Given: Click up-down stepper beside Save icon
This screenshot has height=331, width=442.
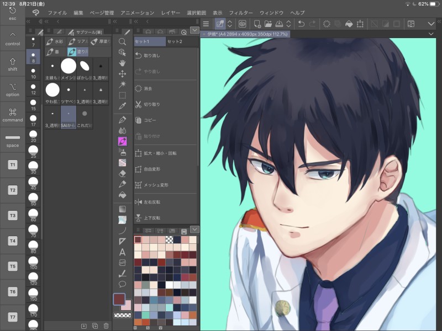Looking at the screenshot, I should (288, 24).
